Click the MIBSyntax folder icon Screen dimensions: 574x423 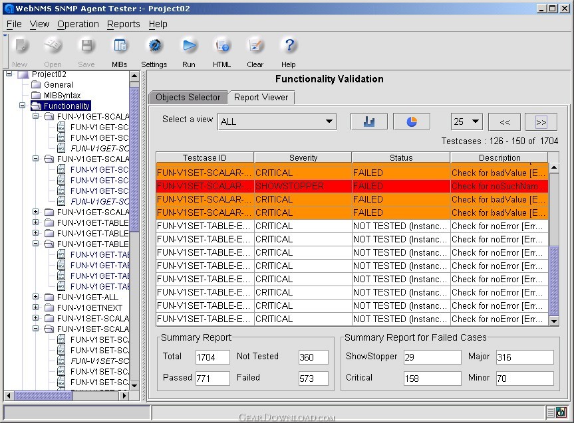coord(36,96)
